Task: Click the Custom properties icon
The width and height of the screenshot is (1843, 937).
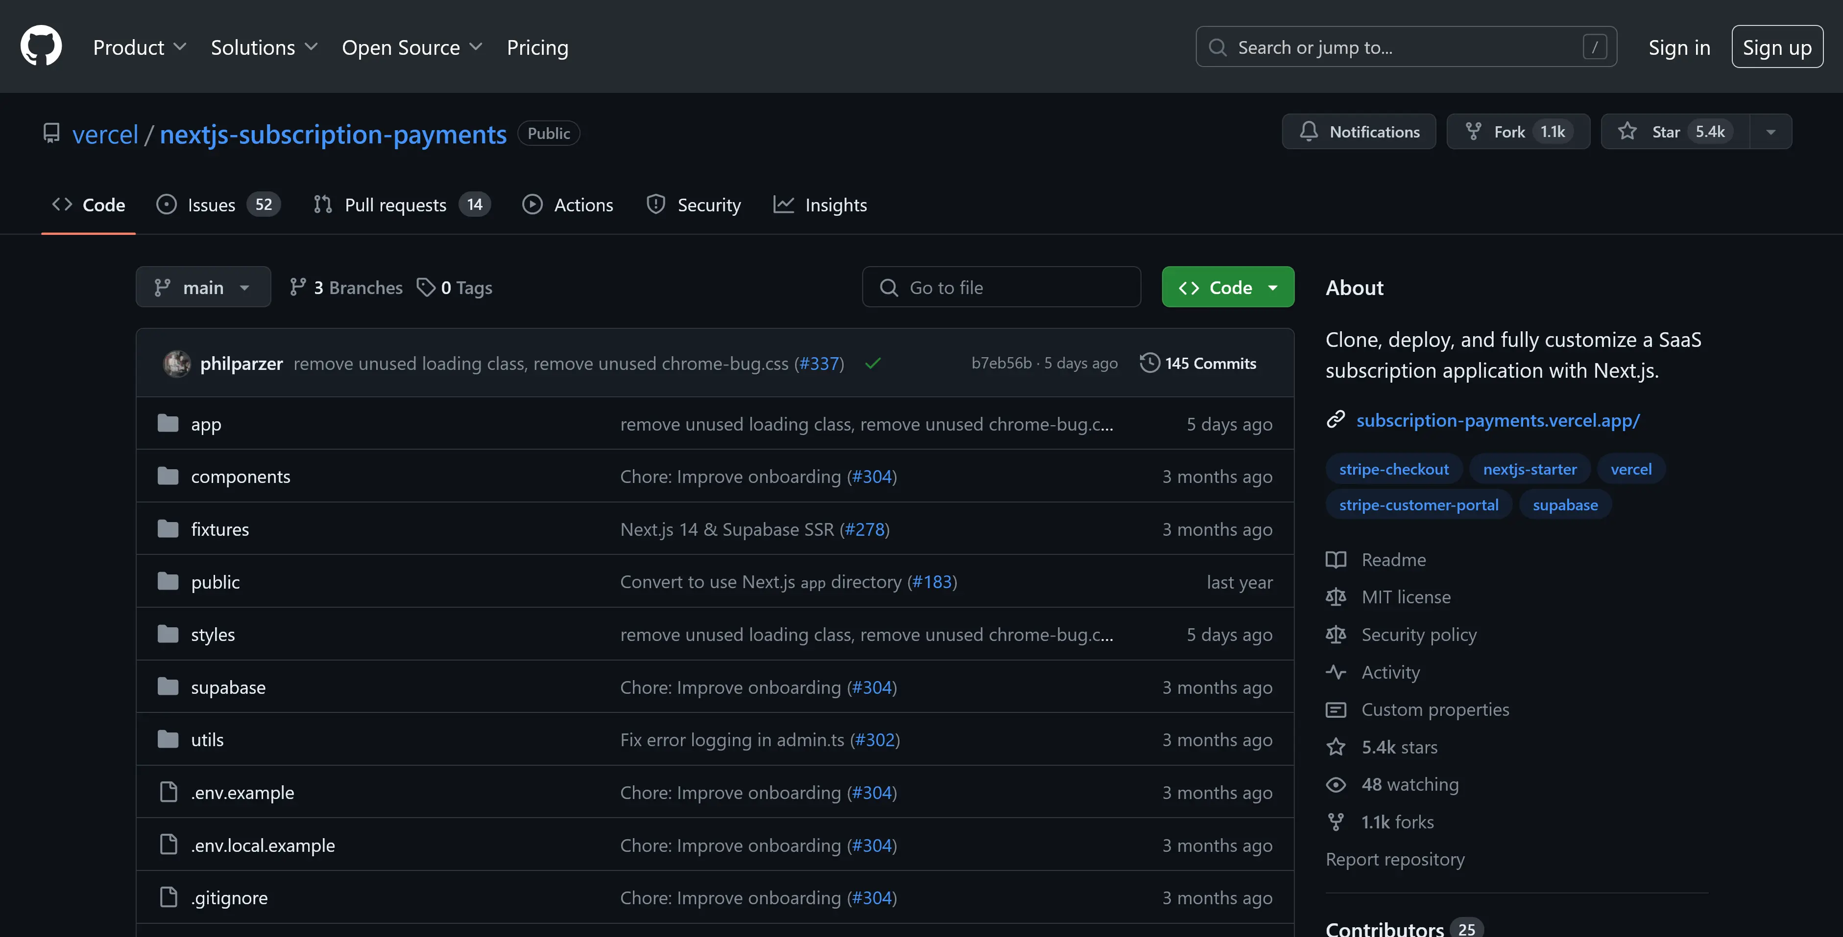Action: pyautogui.click(x=1335, y=709)
